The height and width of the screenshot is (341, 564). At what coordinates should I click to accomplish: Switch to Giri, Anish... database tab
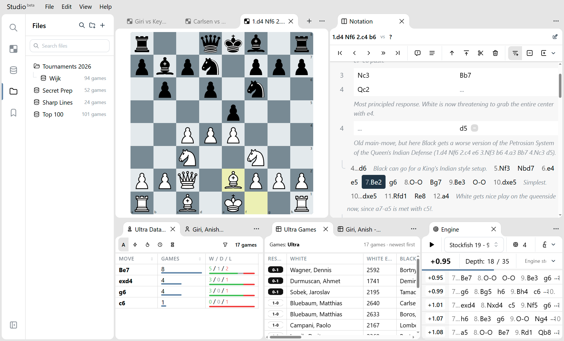click(x=204, y=229)
